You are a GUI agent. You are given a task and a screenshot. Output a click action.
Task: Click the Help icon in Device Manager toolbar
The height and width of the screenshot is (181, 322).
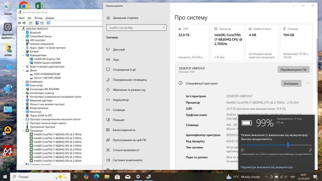[x=37, y=23]
